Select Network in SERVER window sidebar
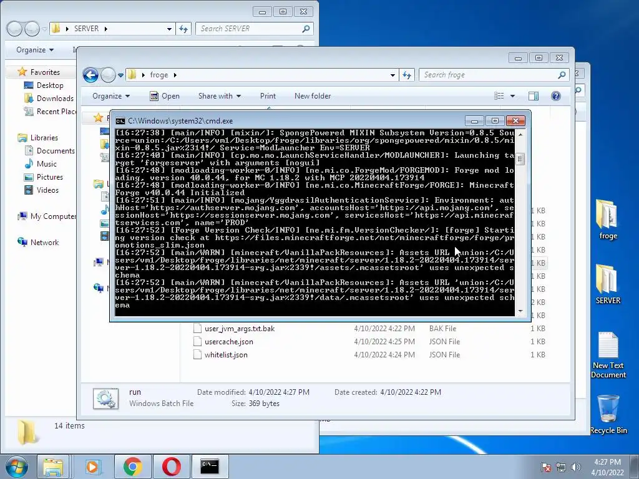The image size is (639, 479). pyautogui.click(x=44, y=243)
